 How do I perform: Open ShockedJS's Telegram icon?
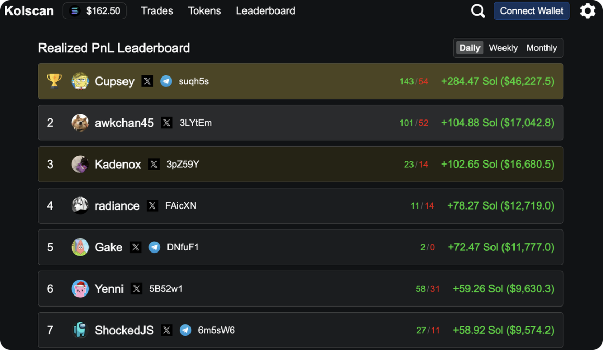pyautogui.click(x=185, y=330)
